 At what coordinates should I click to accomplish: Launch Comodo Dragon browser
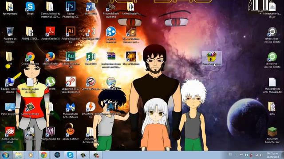[91, 83]
